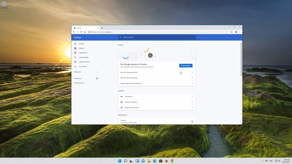Open Themes external link icon
This screenshot has height=164, width=292.
[192, 122]
